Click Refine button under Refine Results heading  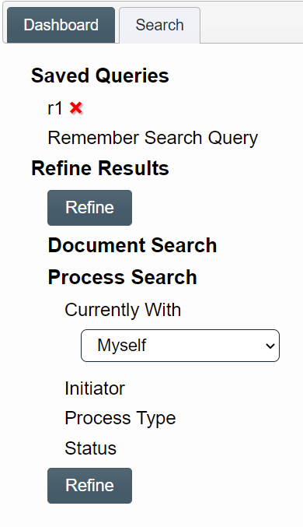[89, 208]
